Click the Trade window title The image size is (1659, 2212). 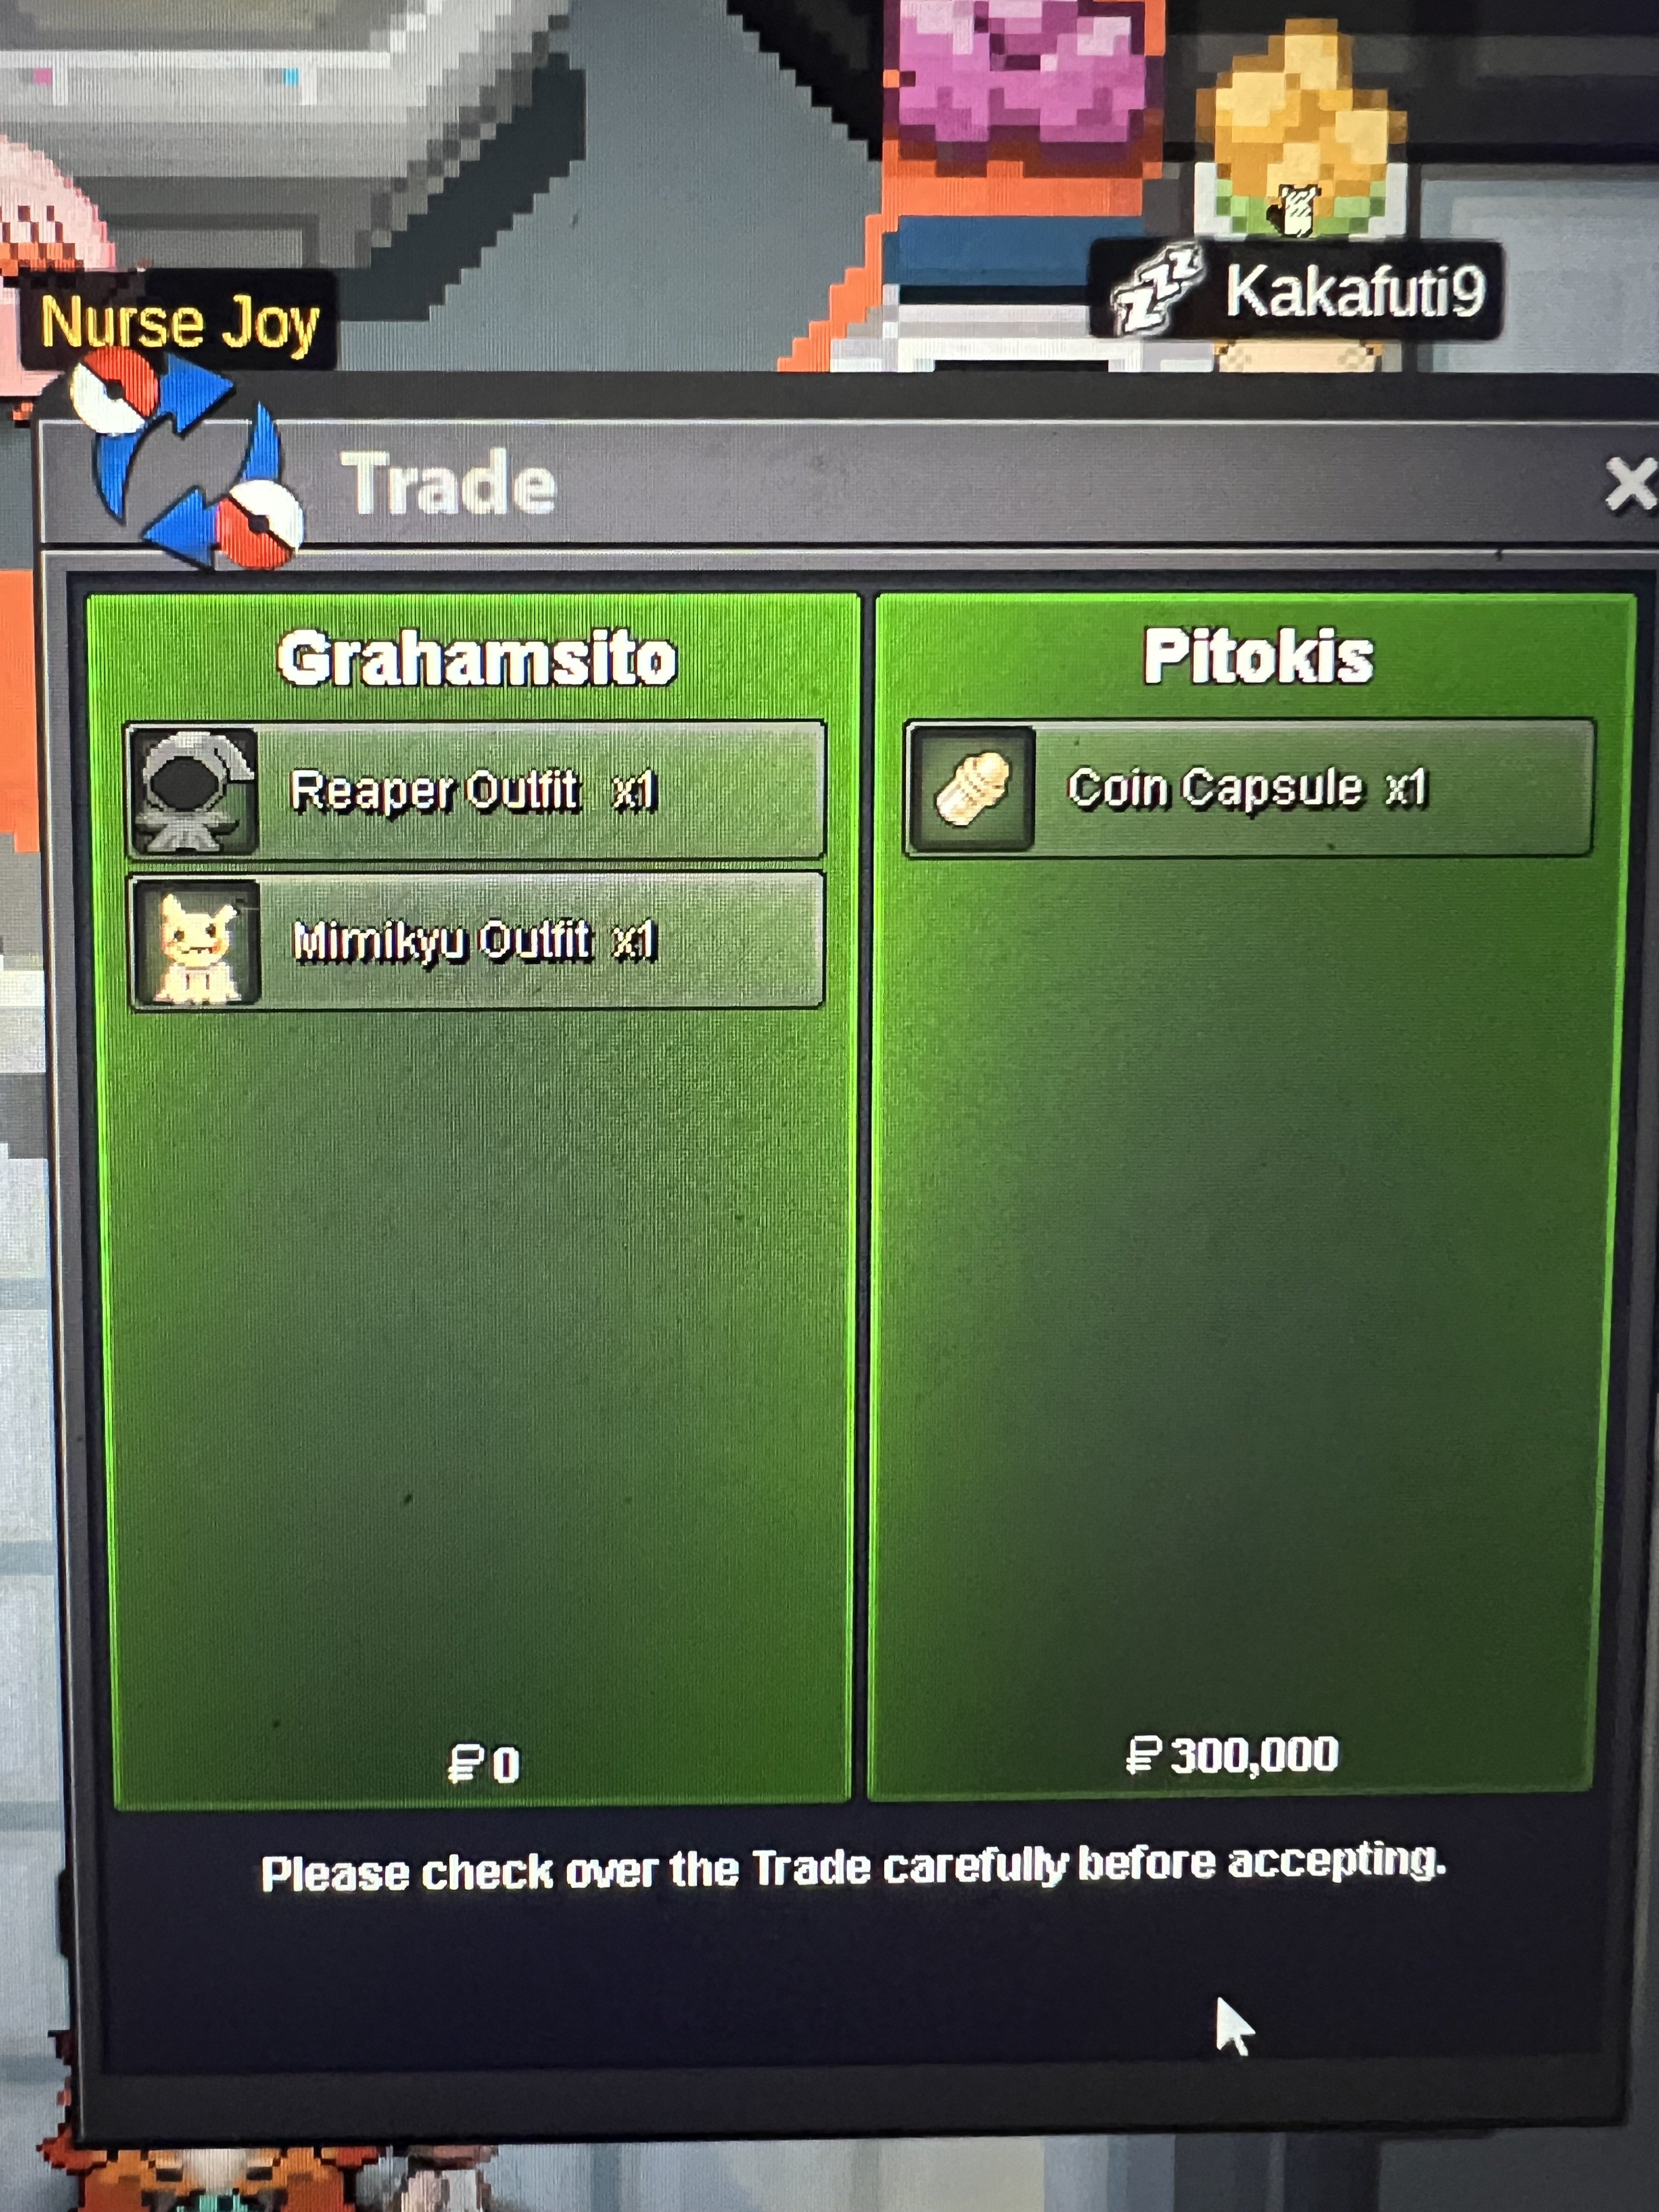pyautogui.click(x=448, y=484)
